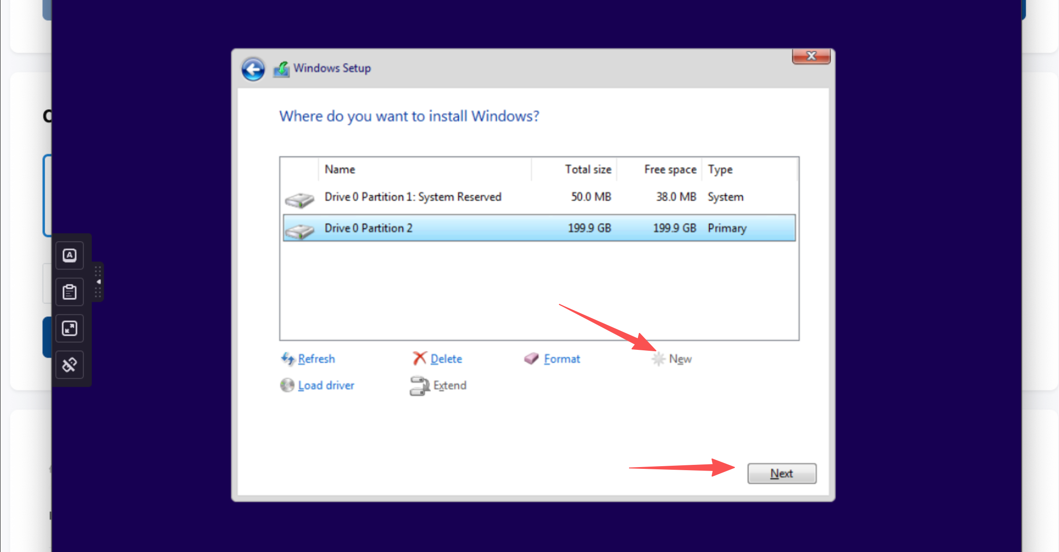Click the red X Delete icon
This screenshot has height=552, width=1059.
click(419, 358)
